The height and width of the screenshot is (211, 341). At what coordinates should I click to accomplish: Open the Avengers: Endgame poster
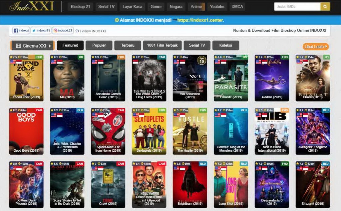[312, 131]
